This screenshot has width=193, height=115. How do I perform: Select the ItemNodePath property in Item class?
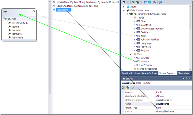coord(20,23)
